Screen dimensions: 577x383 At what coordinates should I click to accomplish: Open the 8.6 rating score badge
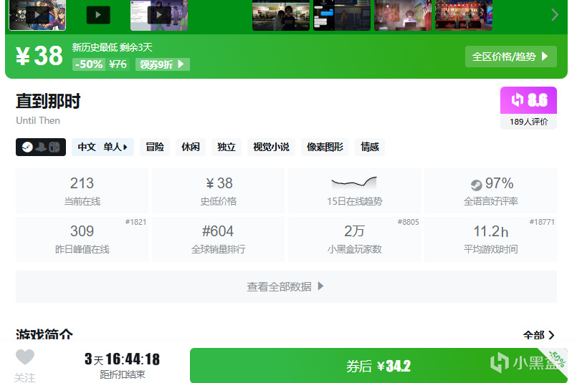[528, 100]
